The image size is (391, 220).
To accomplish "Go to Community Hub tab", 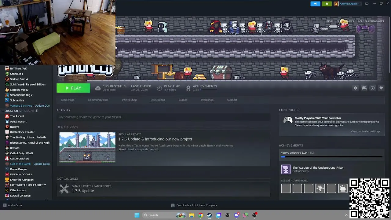I will 98,100.
